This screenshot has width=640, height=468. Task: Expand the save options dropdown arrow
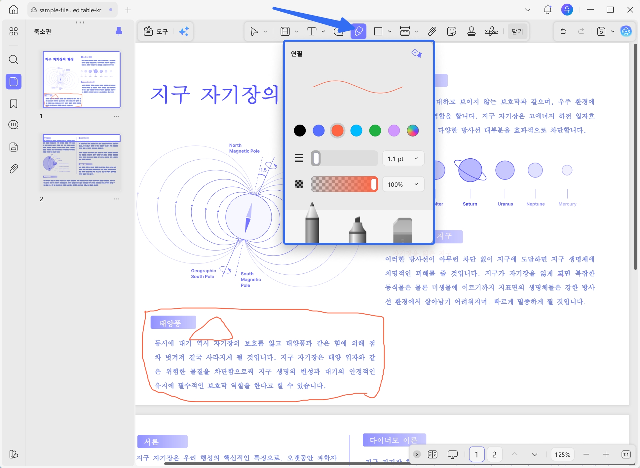click(x=613, y=31)
